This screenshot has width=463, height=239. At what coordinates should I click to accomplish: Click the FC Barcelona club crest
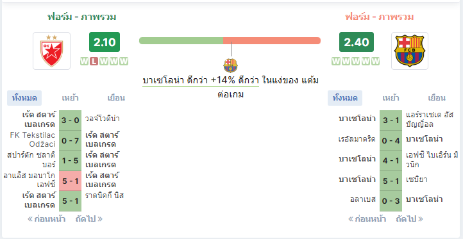410,51
